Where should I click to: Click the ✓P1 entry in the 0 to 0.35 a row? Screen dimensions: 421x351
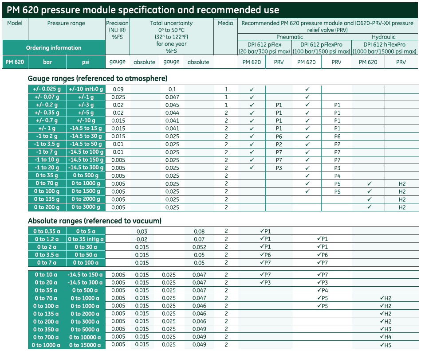click(265, 231)
